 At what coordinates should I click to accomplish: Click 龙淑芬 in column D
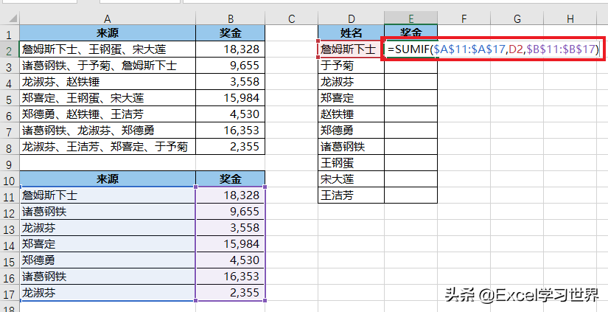352,82
